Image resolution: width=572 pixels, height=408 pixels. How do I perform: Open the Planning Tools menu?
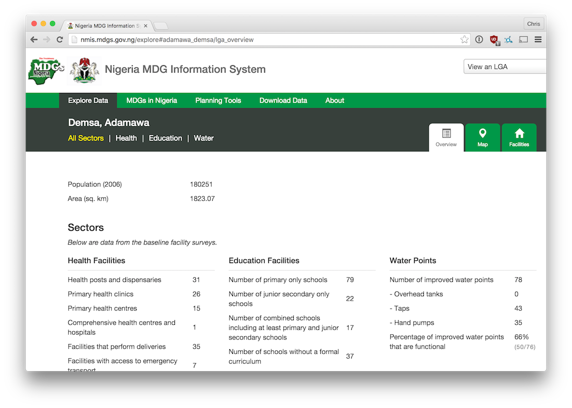pos(218,101)
